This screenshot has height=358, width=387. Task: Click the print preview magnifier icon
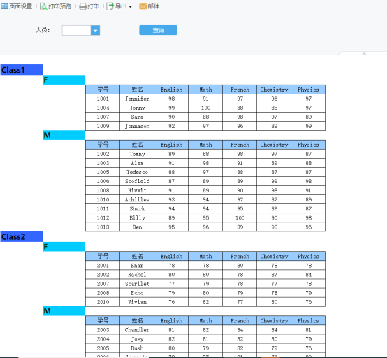(x=43, y=6)
